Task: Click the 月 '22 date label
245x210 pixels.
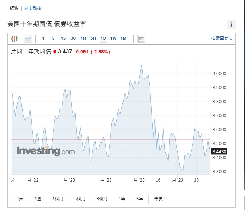Action: click(33, 180)
